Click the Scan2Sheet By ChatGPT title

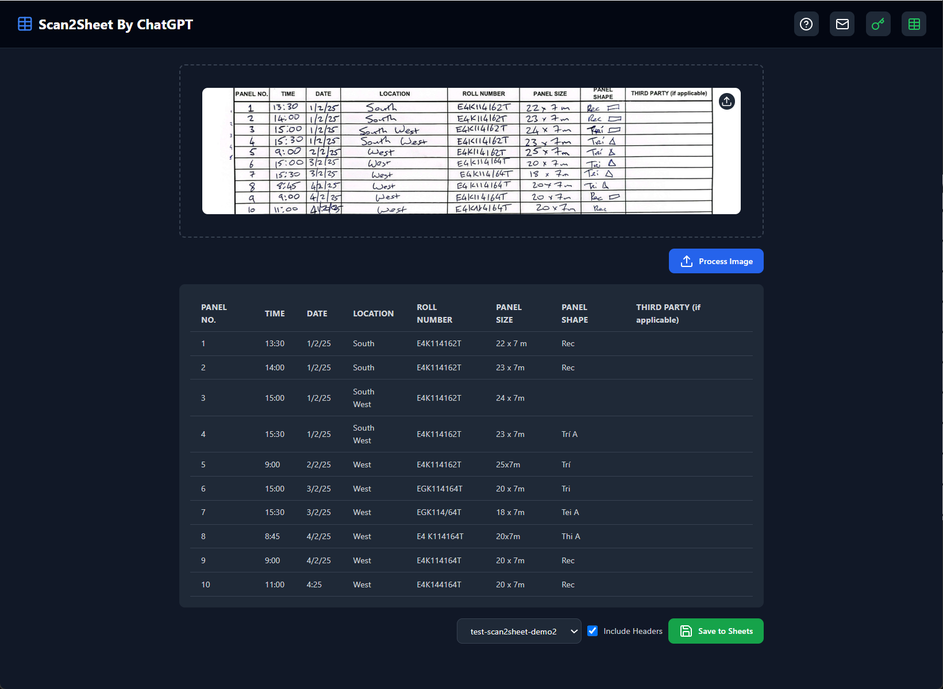click(116, 25)
